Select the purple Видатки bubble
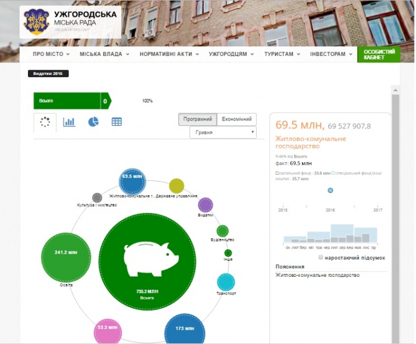Viewport: 416px width, 344px height. pyautogui.click(x=206, y=205)
